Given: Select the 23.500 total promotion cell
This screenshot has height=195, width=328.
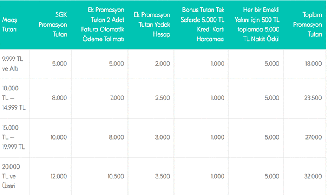Looking at the screenshot, I should point(313,98).
